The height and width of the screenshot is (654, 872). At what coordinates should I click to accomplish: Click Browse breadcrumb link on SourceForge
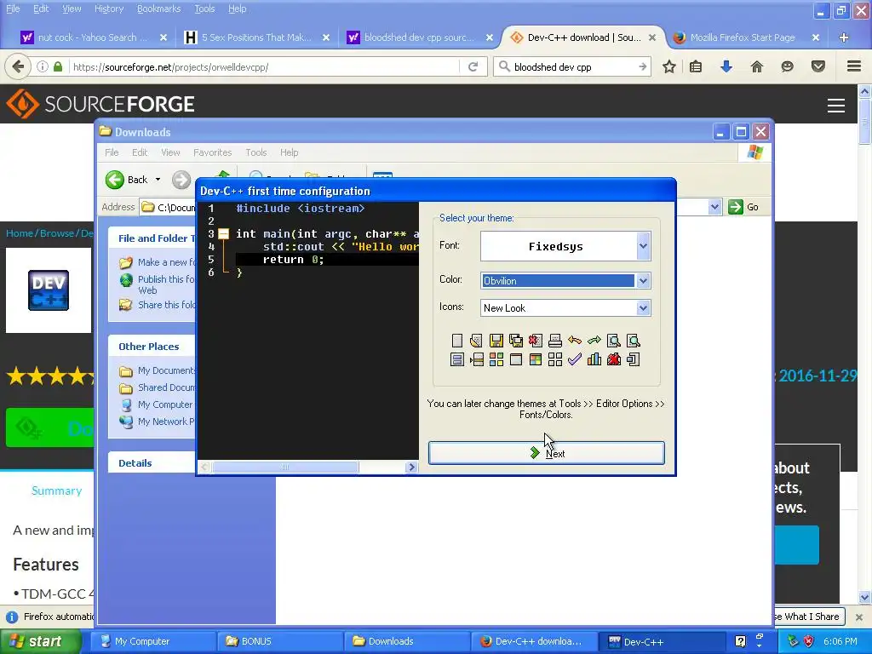pyautogui.click(x=56, y=233)
